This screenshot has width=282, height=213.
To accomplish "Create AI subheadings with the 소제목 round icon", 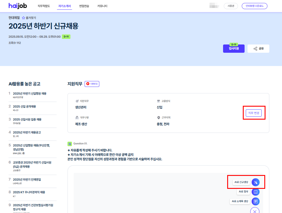I will tap(255, 201).
